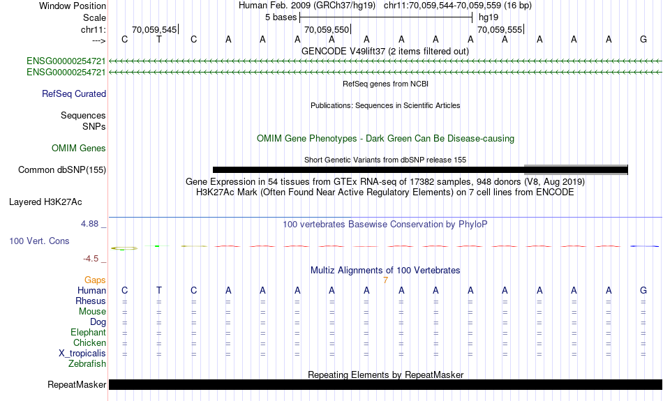663x401 pixels.
Task: Open the RefSeq genes from NCBI track title
Action: pos(385,84)
